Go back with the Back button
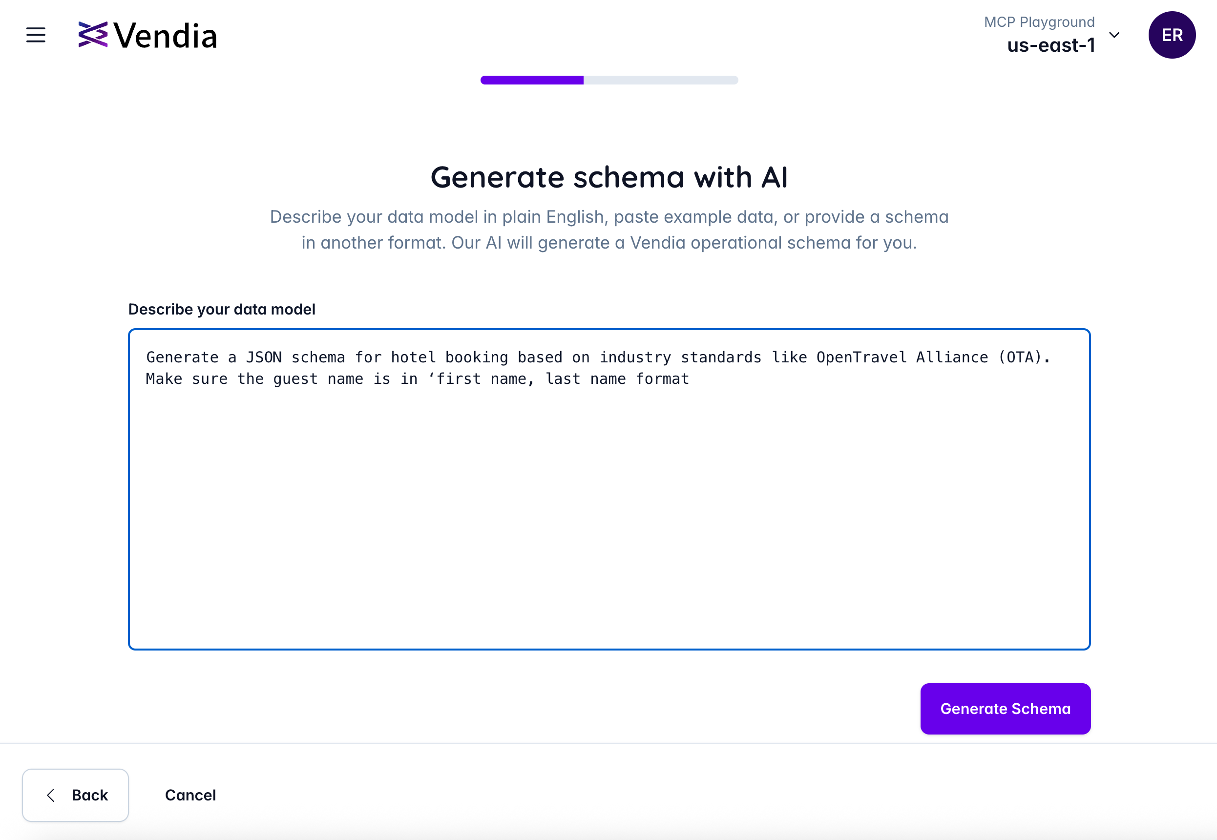Image resolution: width=1217 pixels, height=840 pixels. pos(75,795)
